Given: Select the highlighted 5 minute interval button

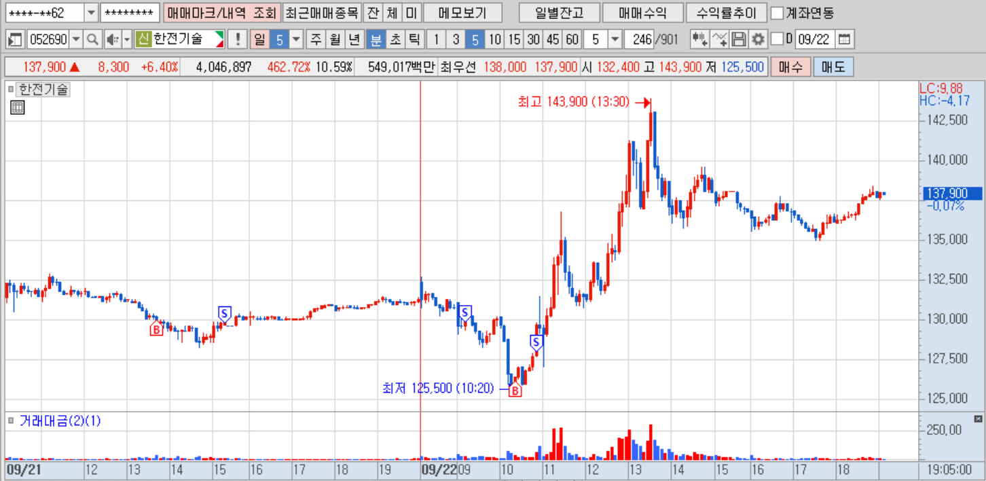Looking at the screenshot, I should [475, 39].
